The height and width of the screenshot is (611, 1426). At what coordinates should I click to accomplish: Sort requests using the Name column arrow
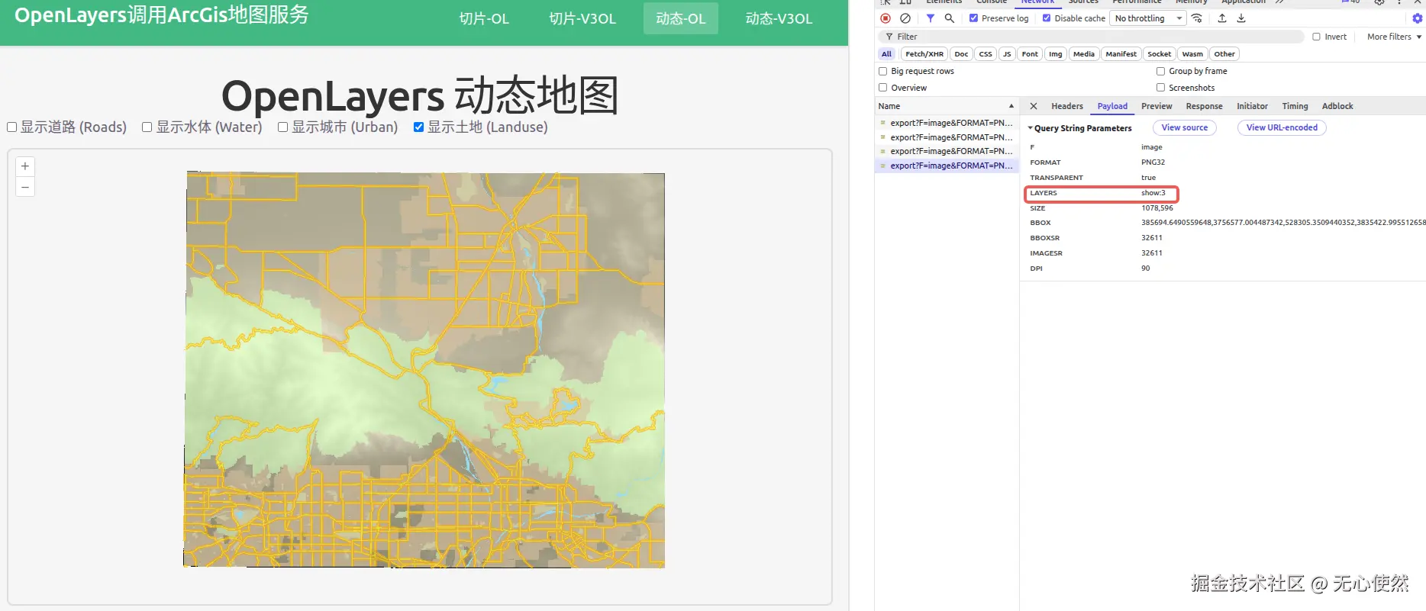(x=1011, y=106)
